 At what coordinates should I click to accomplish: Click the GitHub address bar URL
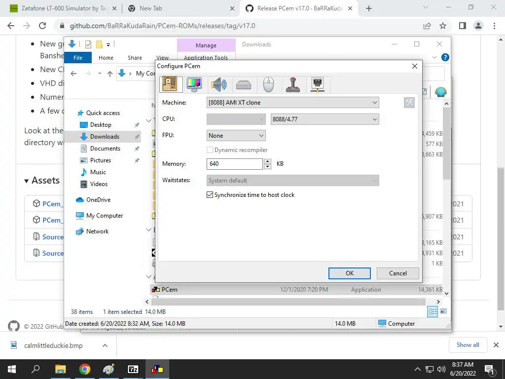163,26
